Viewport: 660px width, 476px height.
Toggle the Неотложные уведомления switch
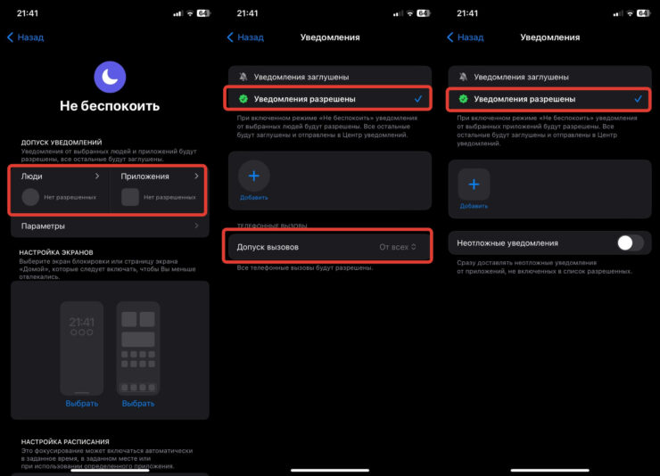pos(630,242)
